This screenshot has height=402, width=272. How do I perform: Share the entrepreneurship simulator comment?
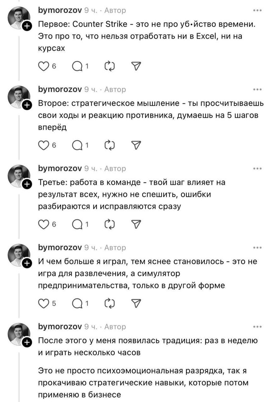click(136, 303)
